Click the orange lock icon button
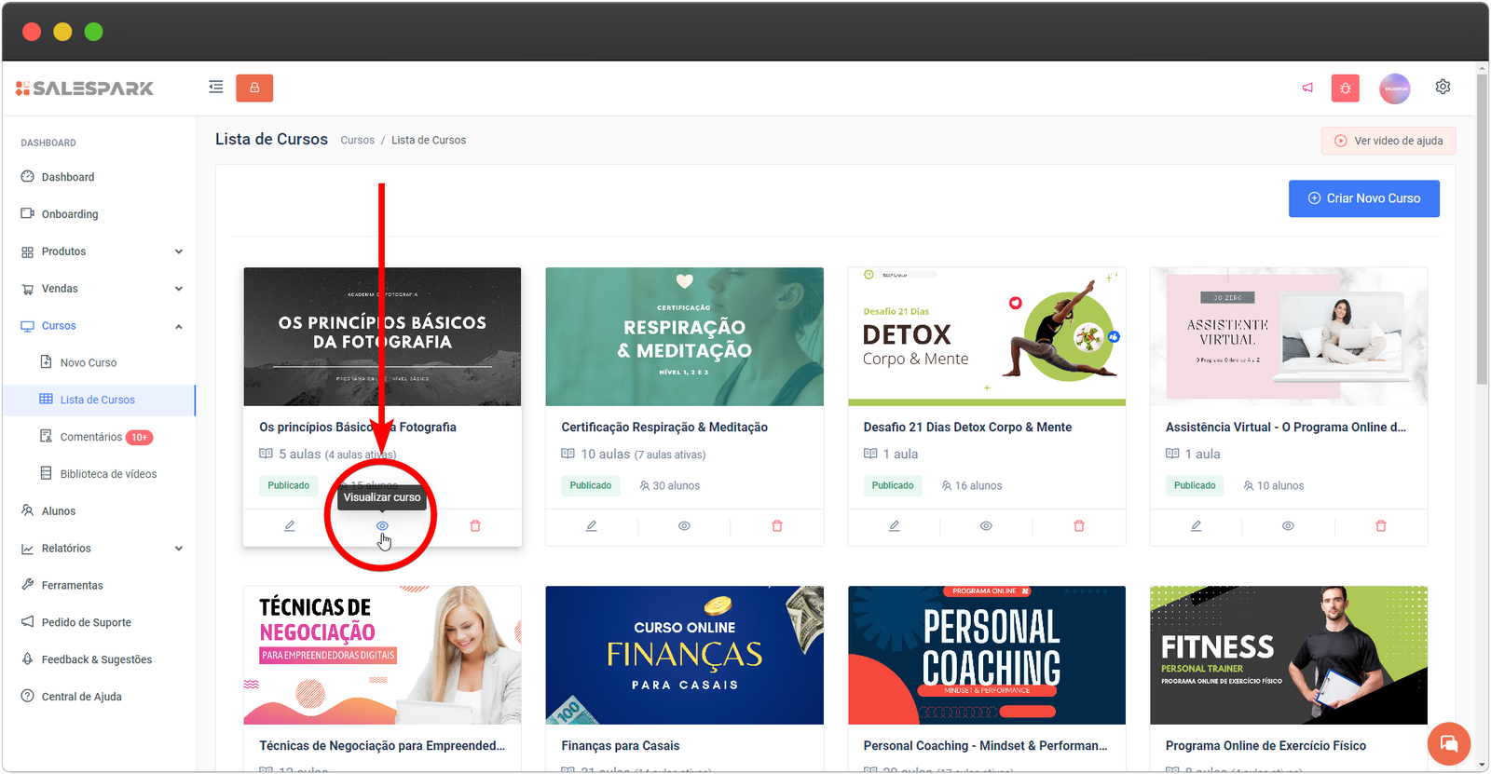This screenshot has width=1491, height=774. point(254,88)
